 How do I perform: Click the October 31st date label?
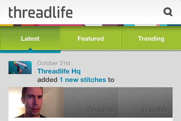click(54, 63)
